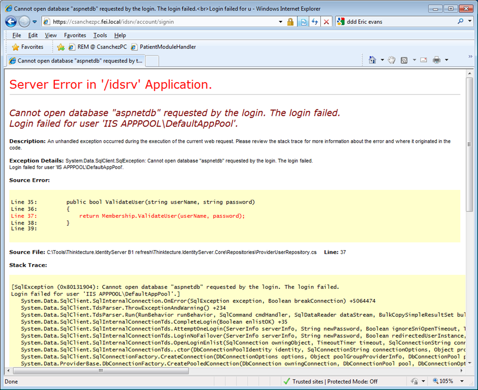Open the Favorites menu
The image size is (478, 390).
(75, 36)
